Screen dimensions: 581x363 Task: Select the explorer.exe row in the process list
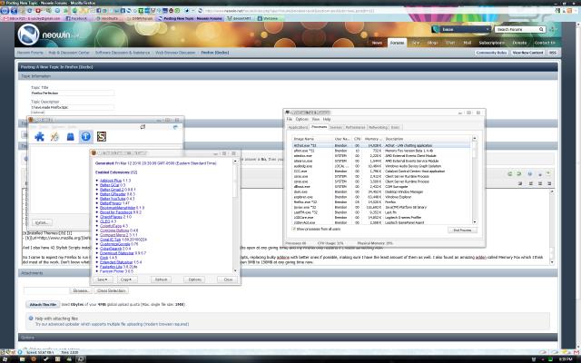[x=381, y=197]
